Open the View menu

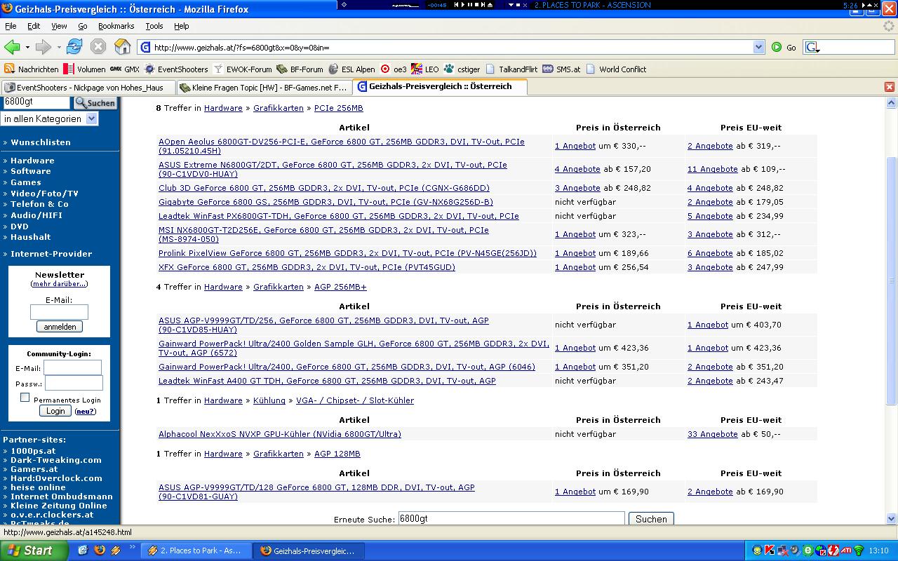pos(59,26)
